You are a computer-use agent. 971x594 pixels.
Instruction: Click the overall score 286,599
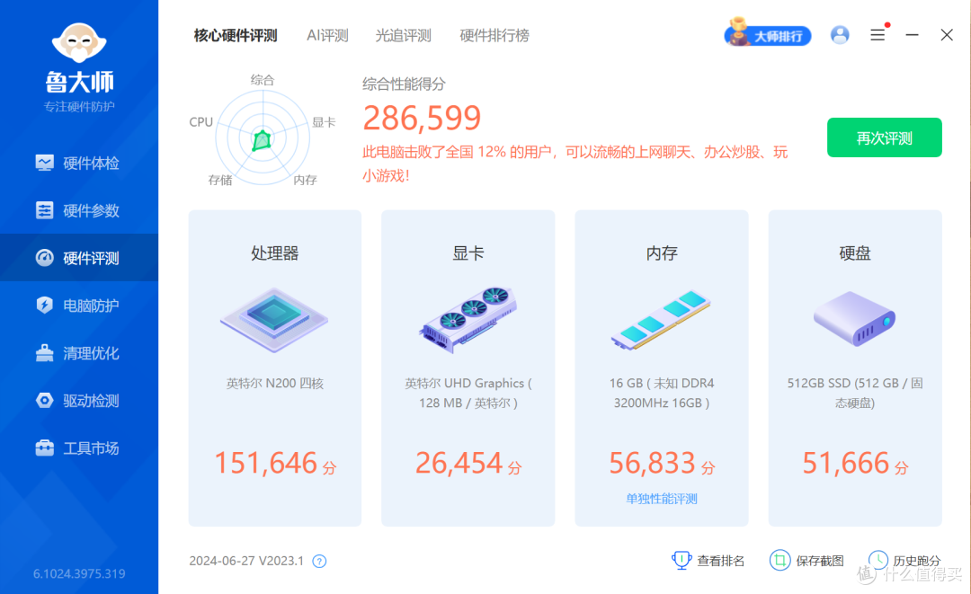(x=422, y=118)
